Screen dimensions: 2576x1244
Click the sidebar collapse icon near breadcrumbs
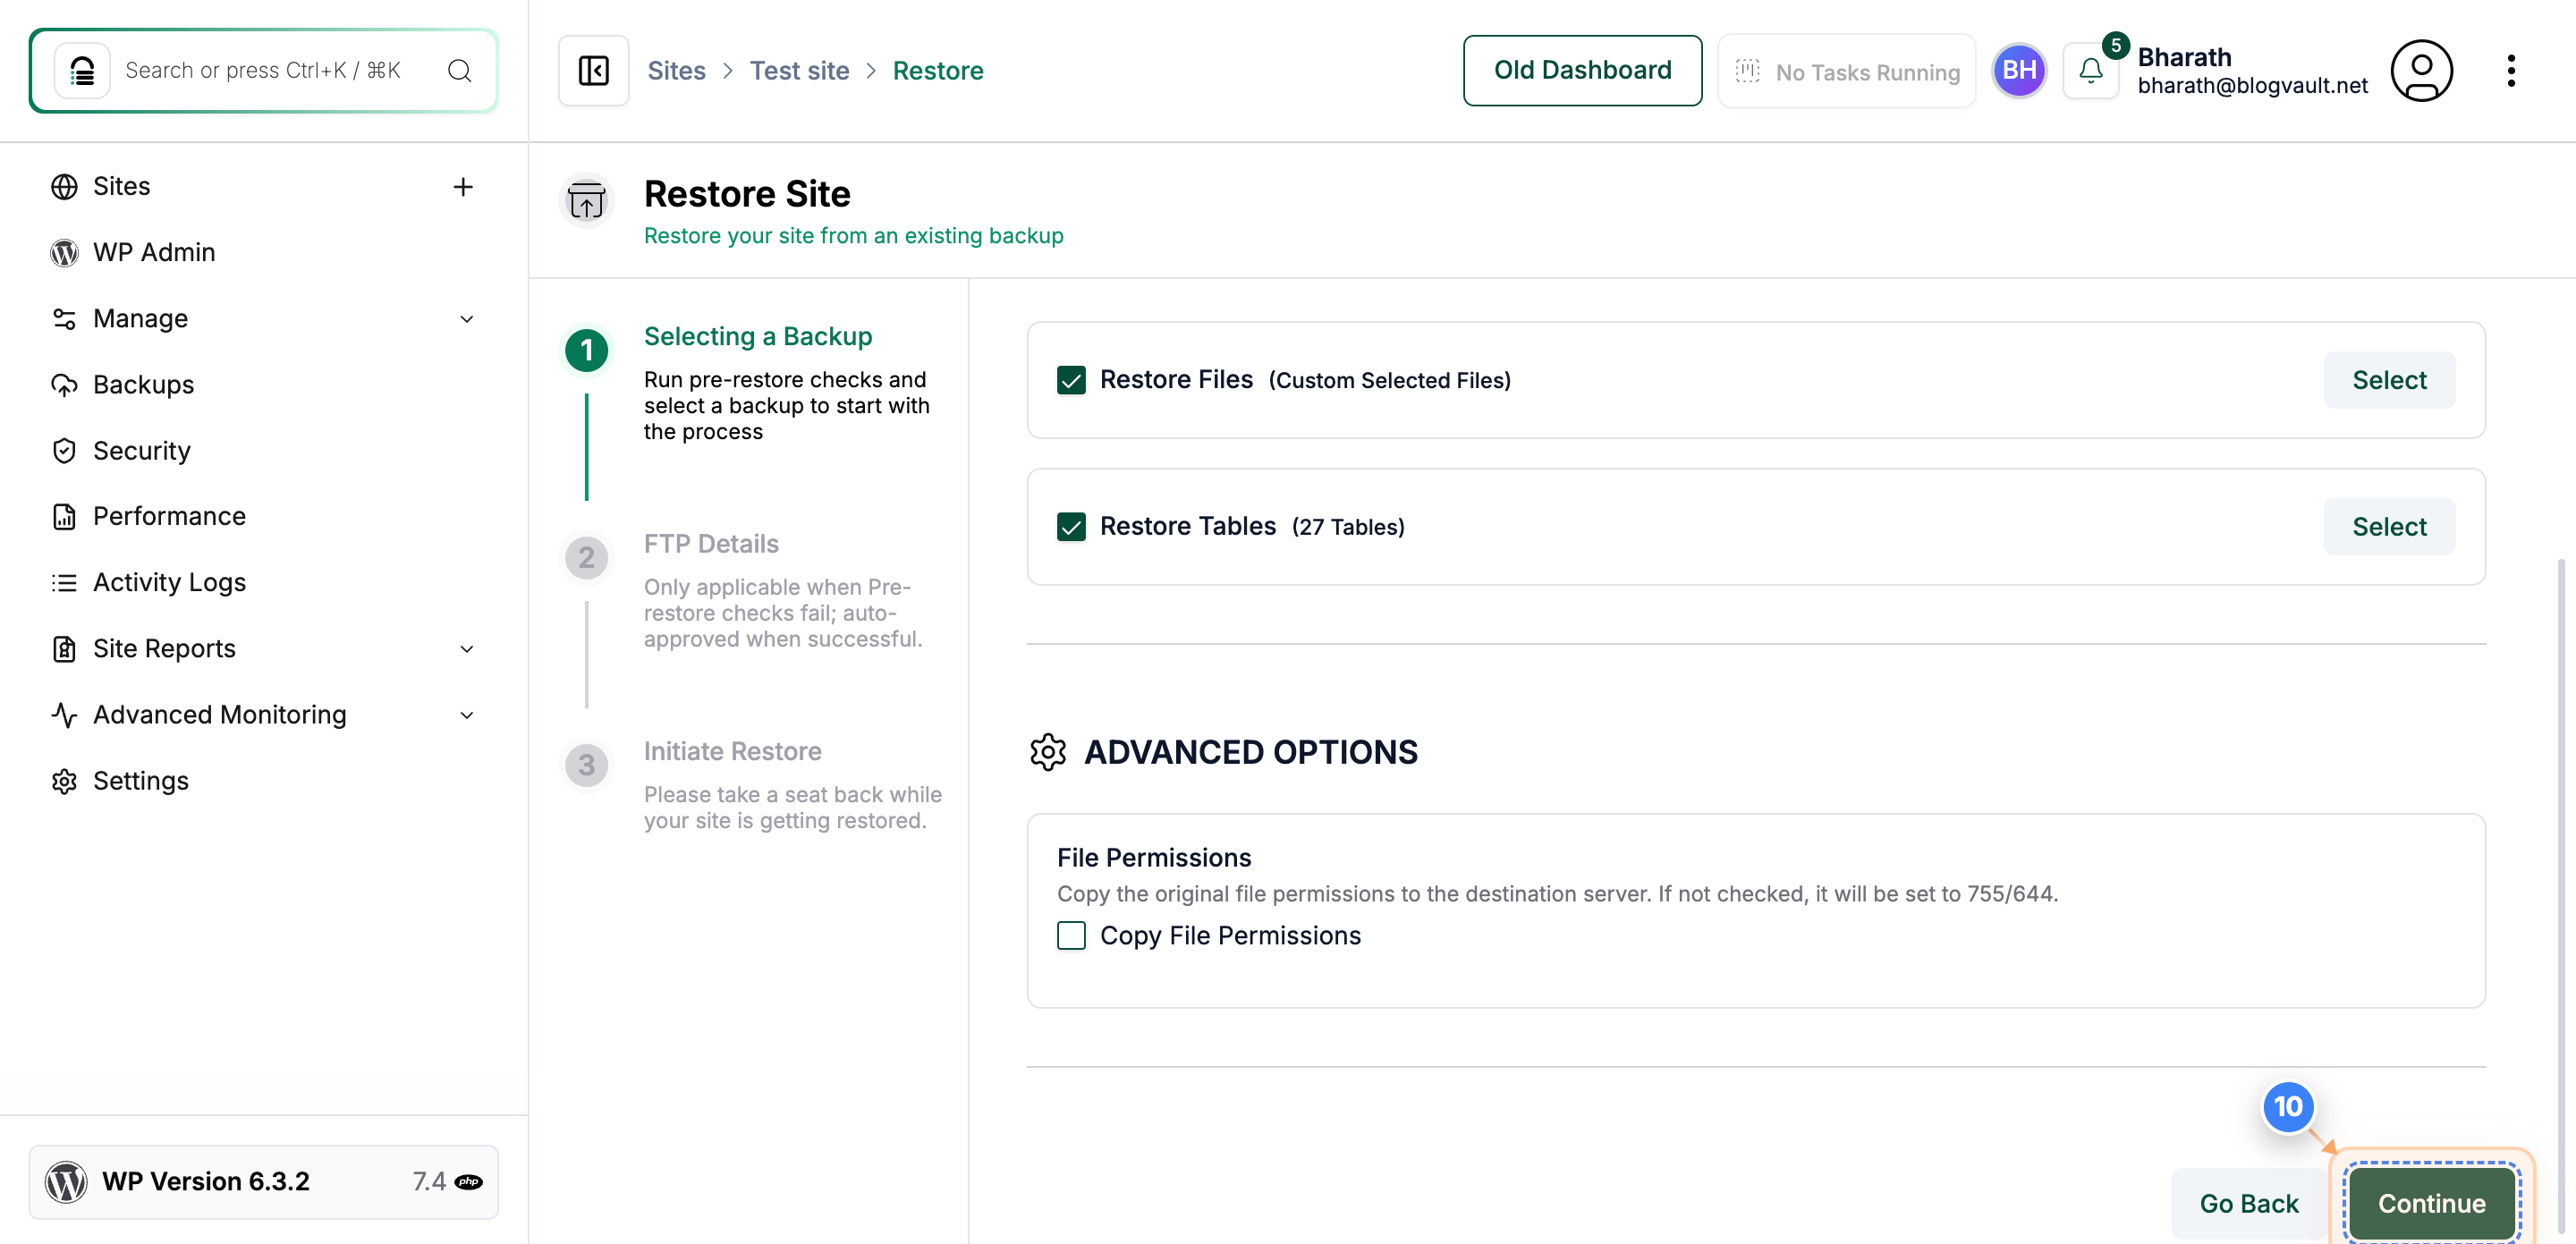593,70
